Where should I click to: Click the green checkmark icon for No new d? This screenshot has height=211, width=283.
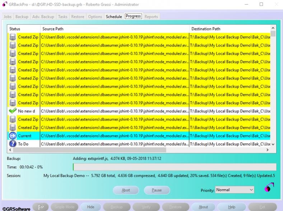point(13,111)
